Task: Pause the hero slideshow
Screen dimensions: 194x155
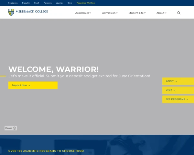Action: coord(11,128)
